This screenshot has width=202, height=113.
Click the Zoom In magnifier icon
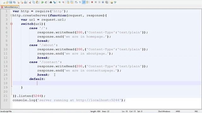point(59,2)
